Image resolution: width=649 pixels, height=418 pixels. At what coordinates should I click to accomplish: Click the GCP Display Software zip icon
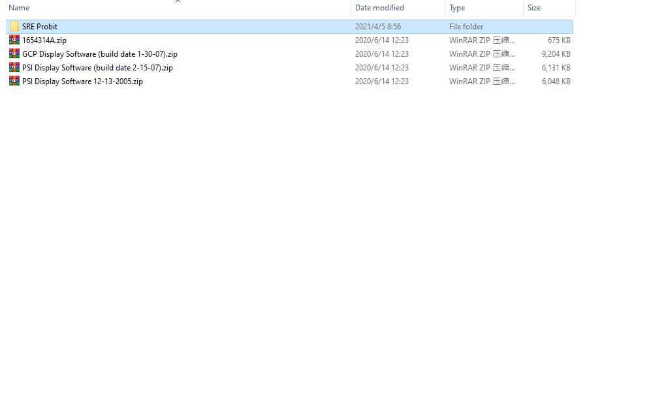14,53
